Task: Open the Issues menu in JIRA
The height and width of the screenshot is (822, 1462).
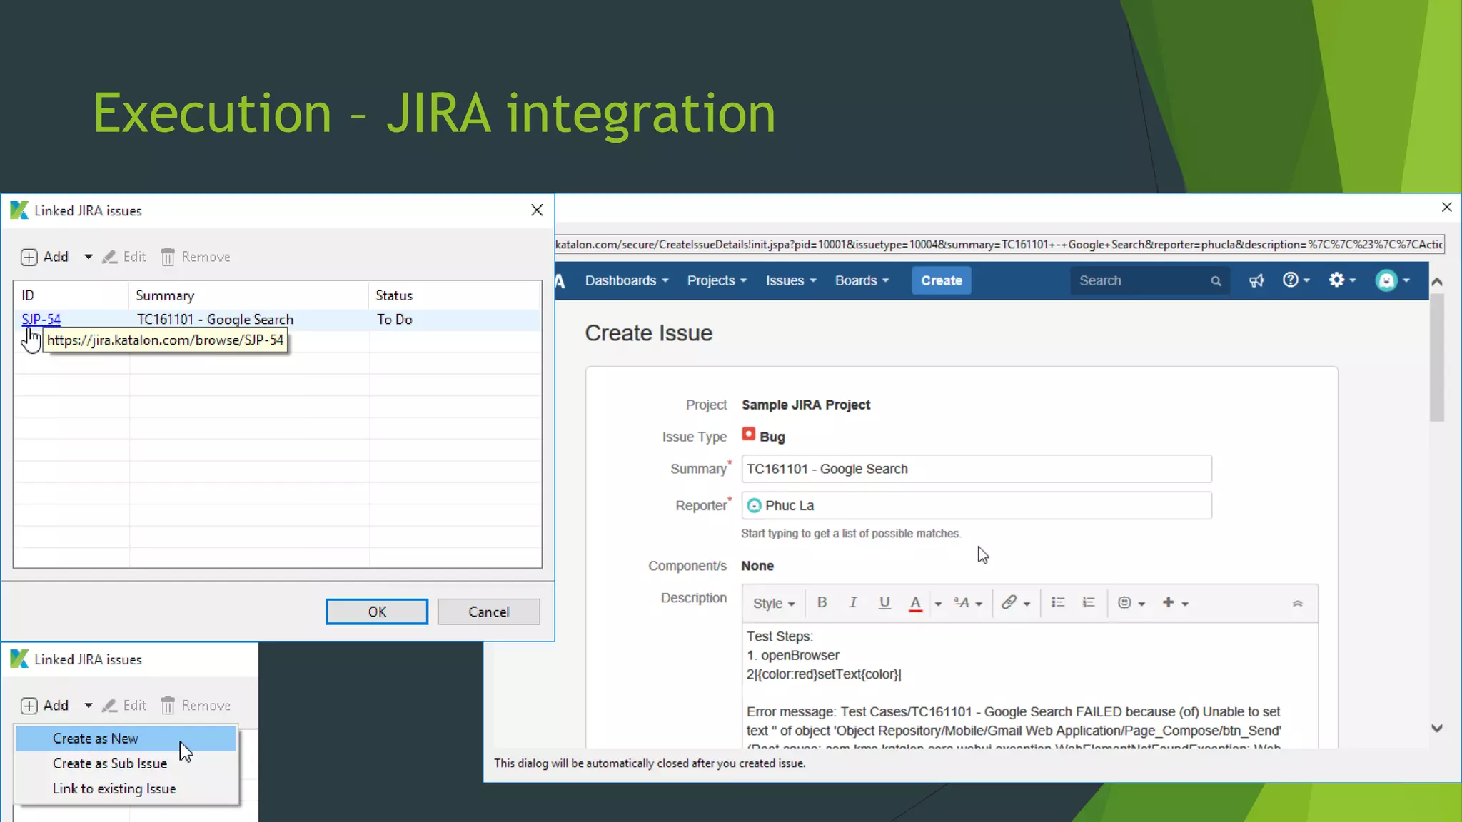Action: 790,280
